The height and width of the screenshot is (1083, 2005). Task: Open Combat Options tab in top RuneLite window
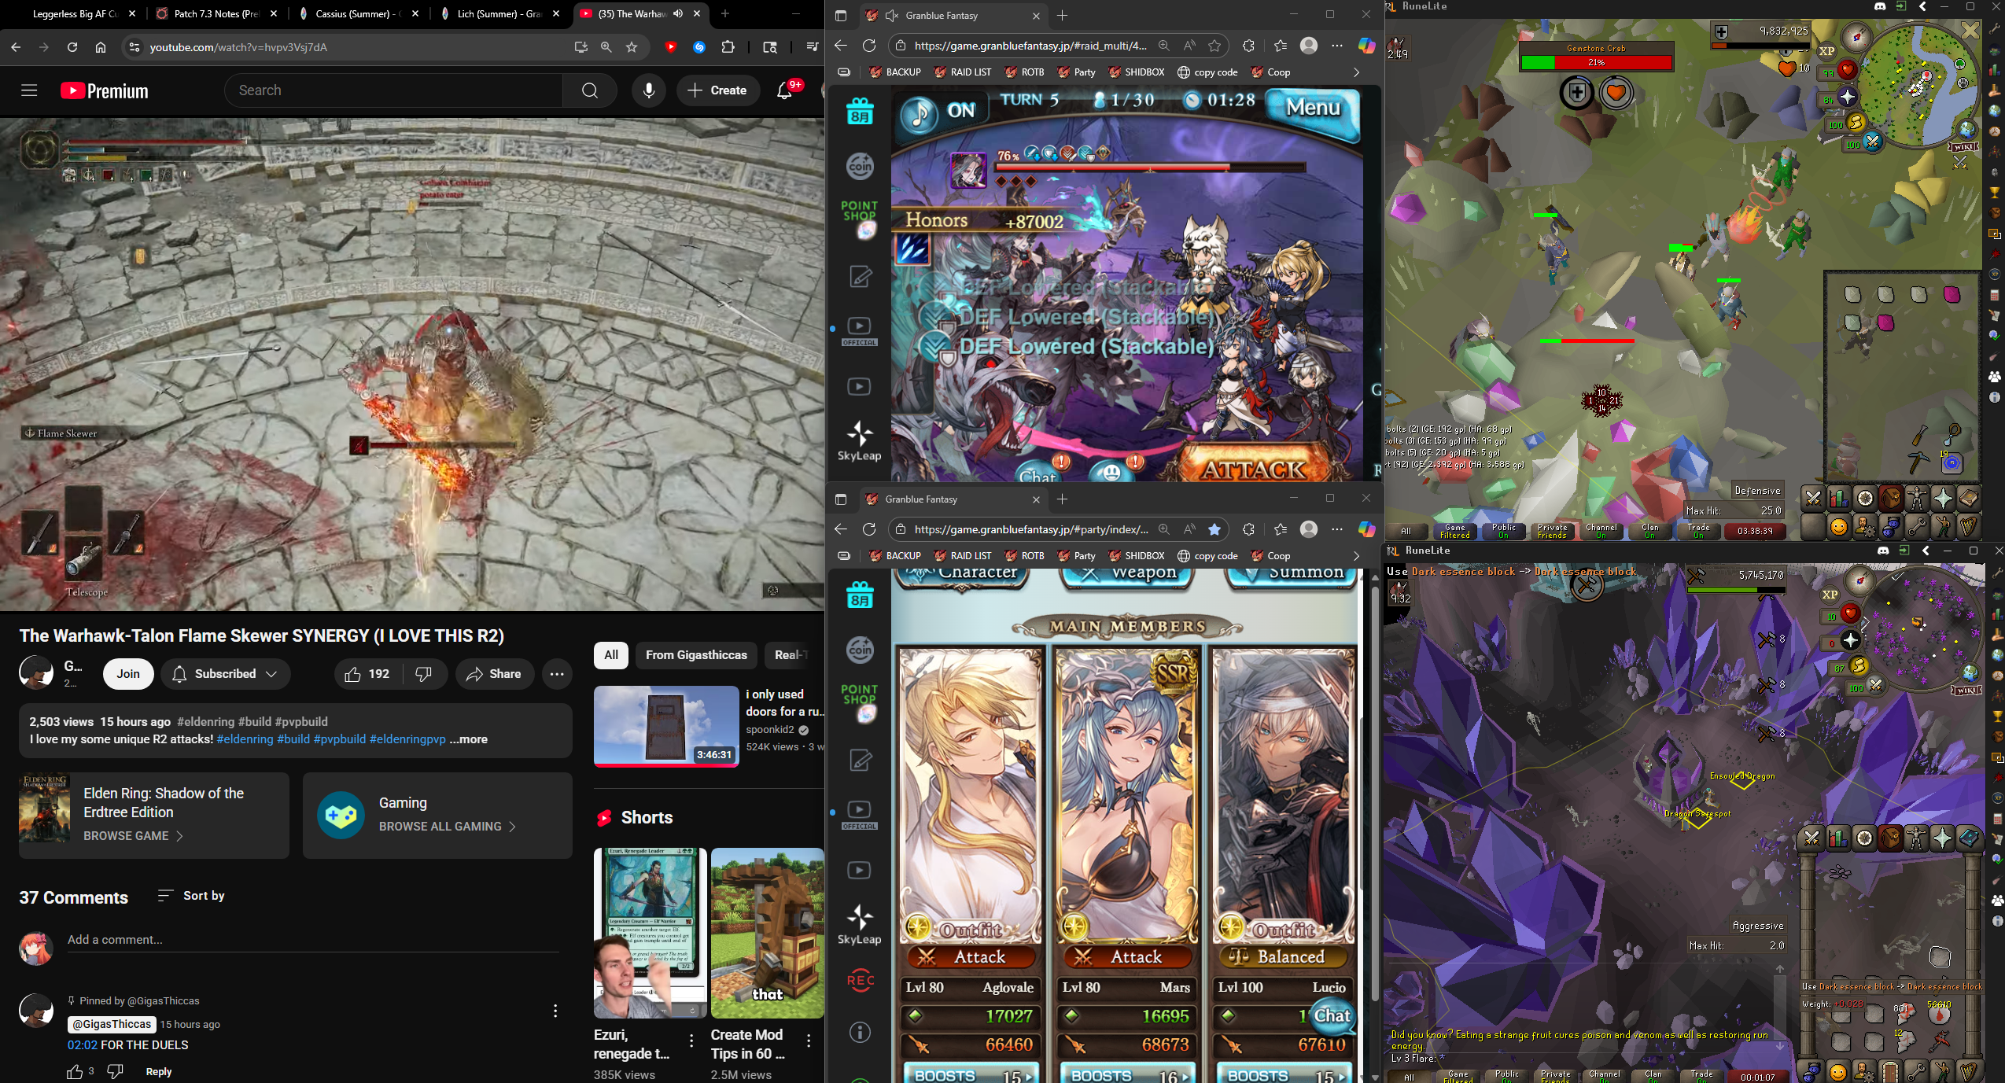click(x=1813, y=498)
